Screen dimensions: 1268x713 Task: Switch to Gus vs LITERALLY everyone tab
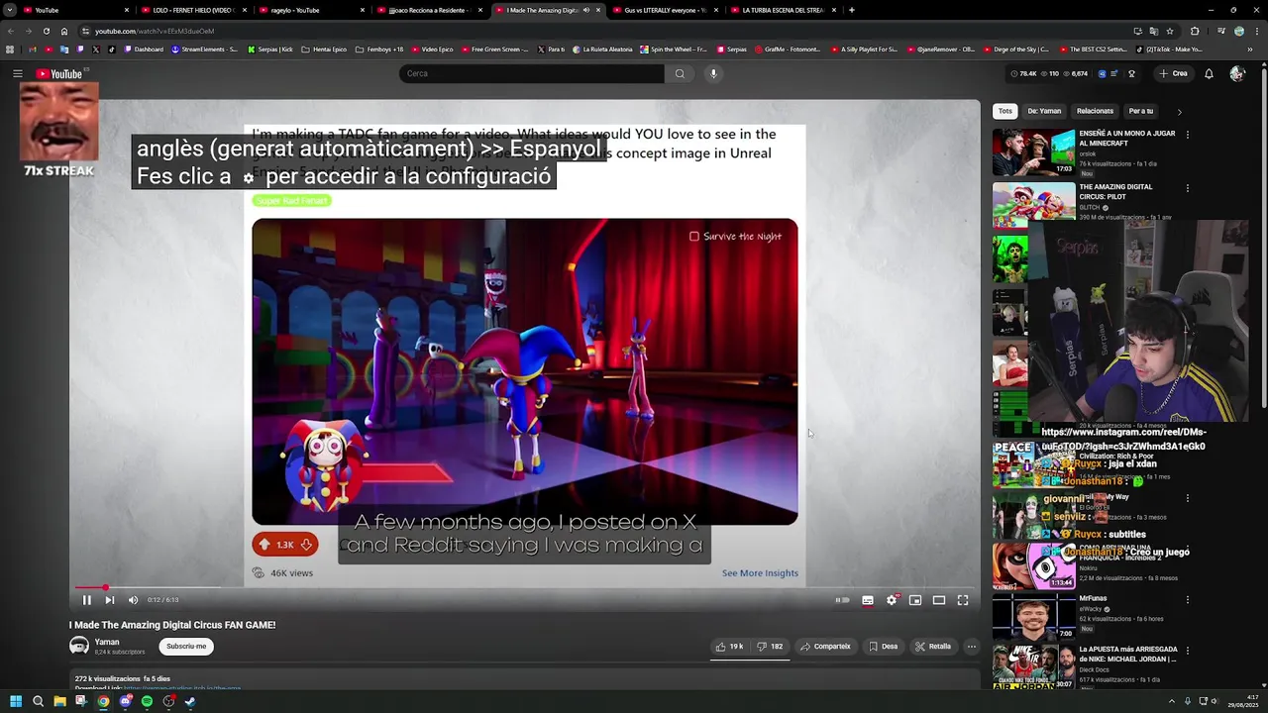coord(665,10)
